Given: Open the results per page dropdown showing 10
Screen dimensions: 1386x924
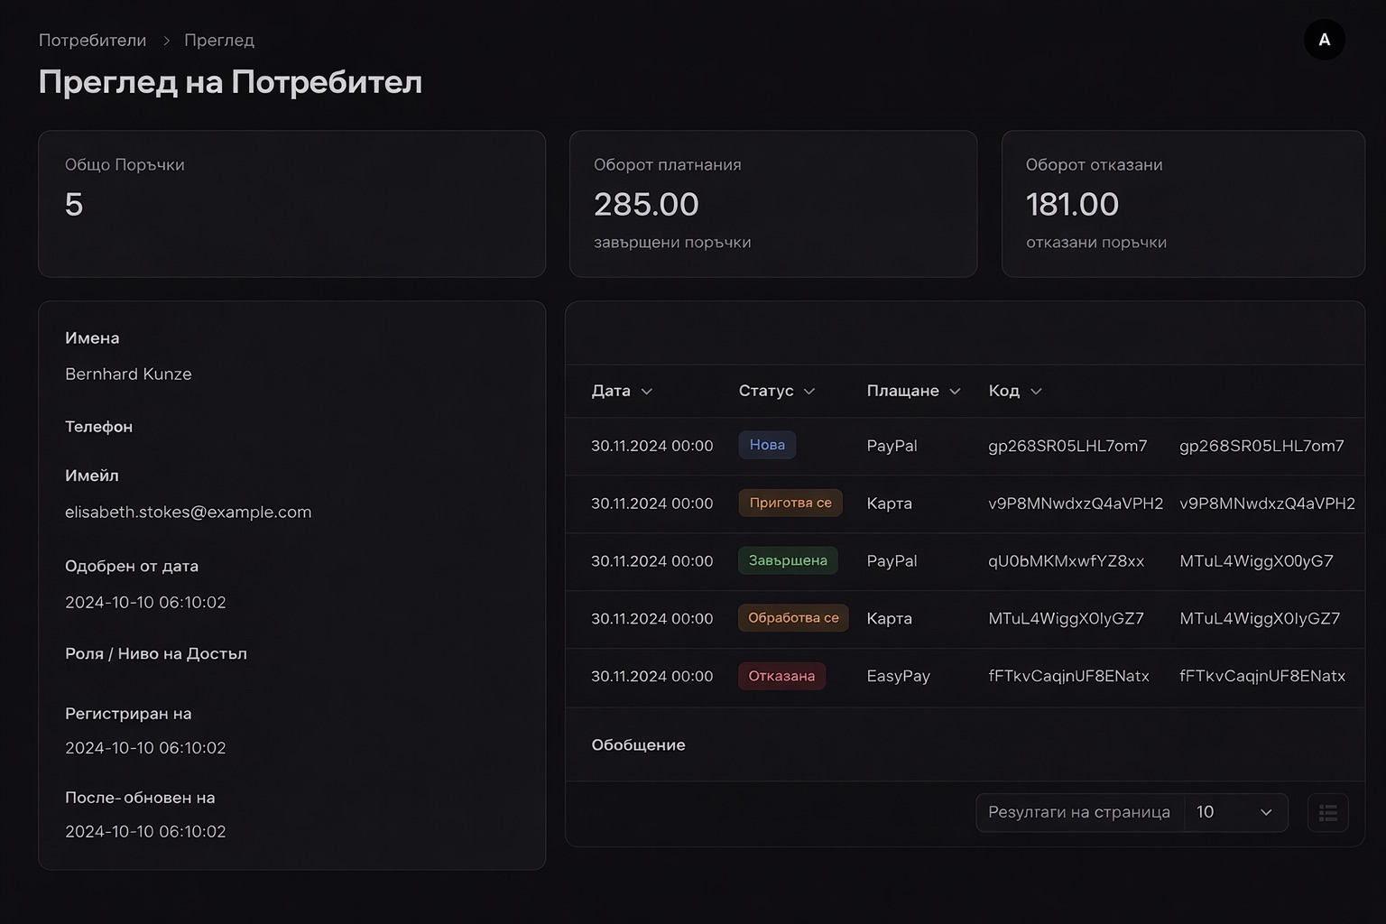Looking at the screenshot, I should pos(1234,812).
